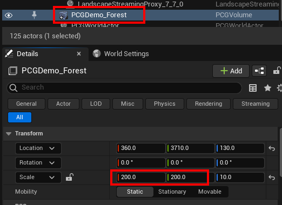Filter by Misc category
The image size is (282, 205).
click(x=127, y=104)
